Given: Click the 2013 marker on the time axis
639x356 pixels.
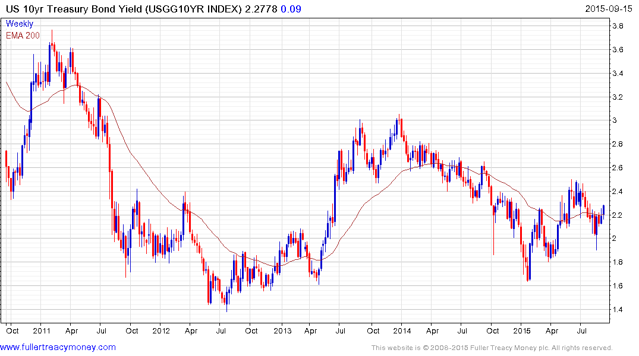Looking at the screenshot, I should 281,330.
